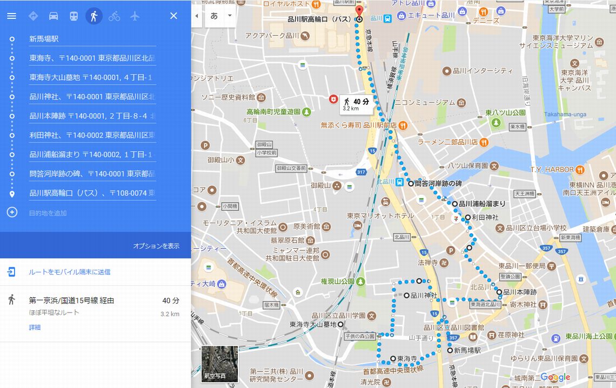Screen dimensions: 616x388
Task: Select the recommended travel mode icon
Action: click(x=34, y=16)
